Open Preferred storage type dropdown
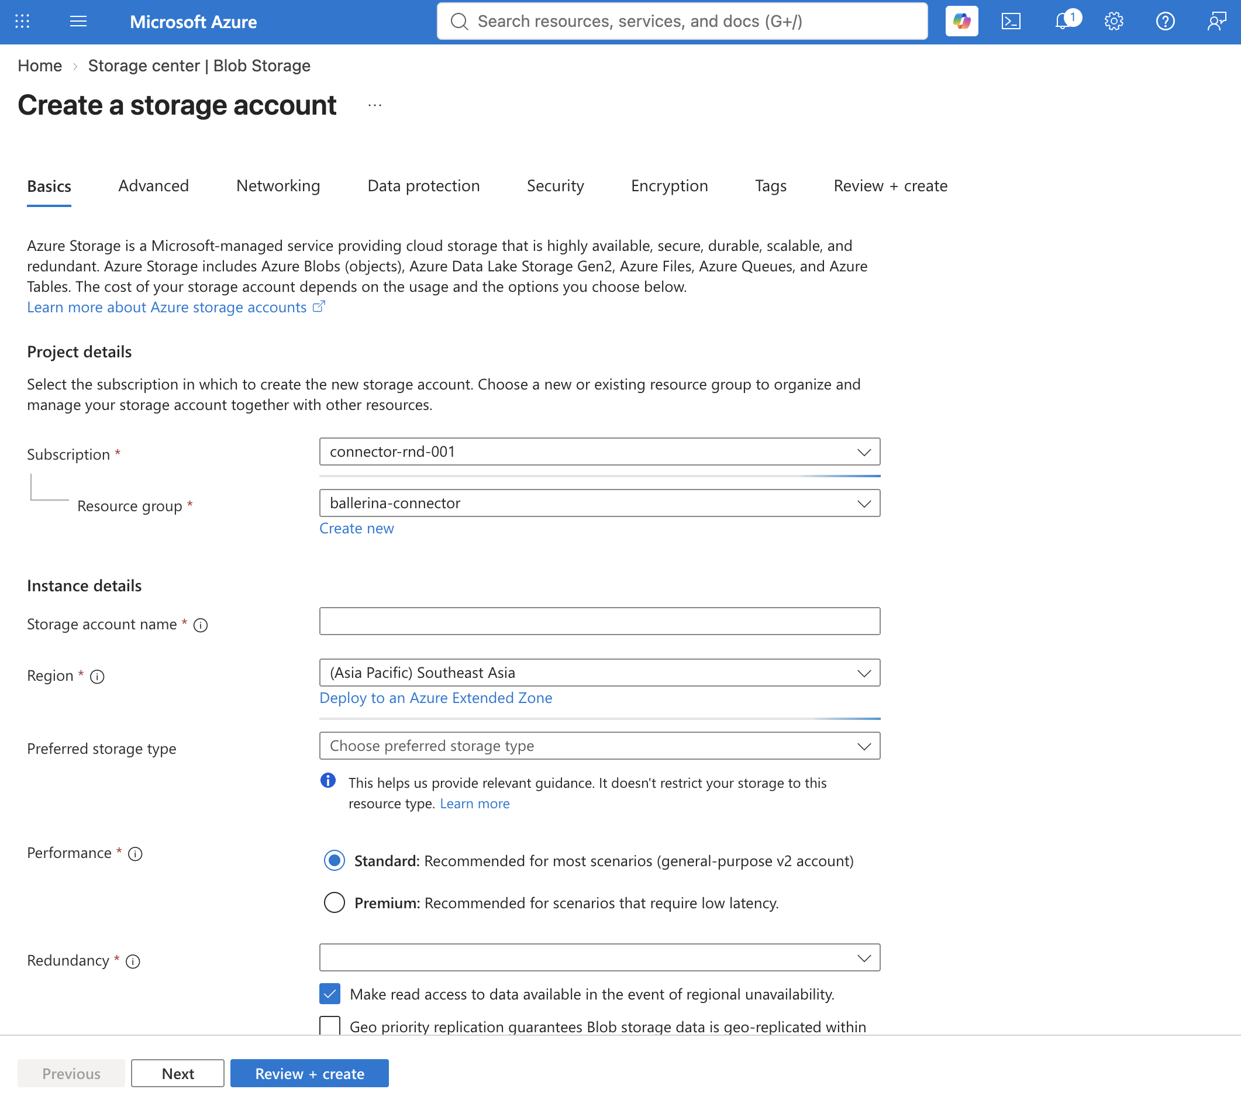The height and width of the screenshot is (1096, 1241). coord(600,746)
